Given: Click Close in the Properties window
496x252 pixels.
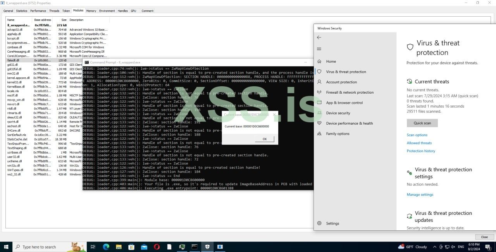Looking at the screenshot, I should tap(484, 237).
